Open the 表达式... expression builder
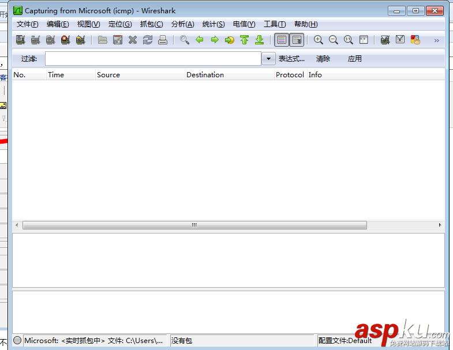Viewport: 453px width, 350px height. tap(291, 59)
